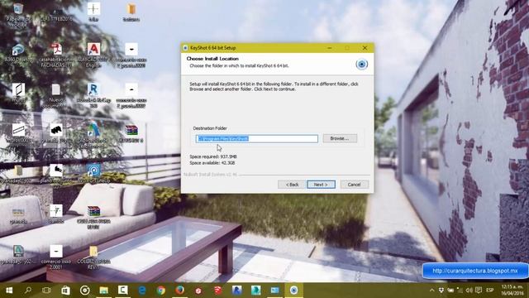Switch the ESP input language indicator
This screenshot has width=529, height=298.
(x=490, y=291)
